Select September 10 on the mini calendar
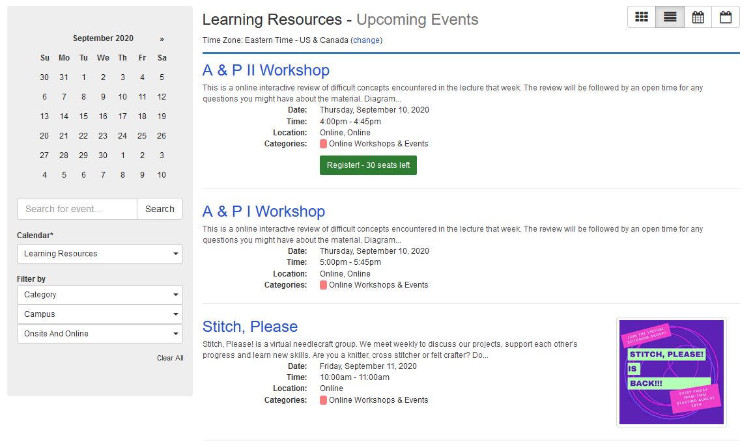 122,96
